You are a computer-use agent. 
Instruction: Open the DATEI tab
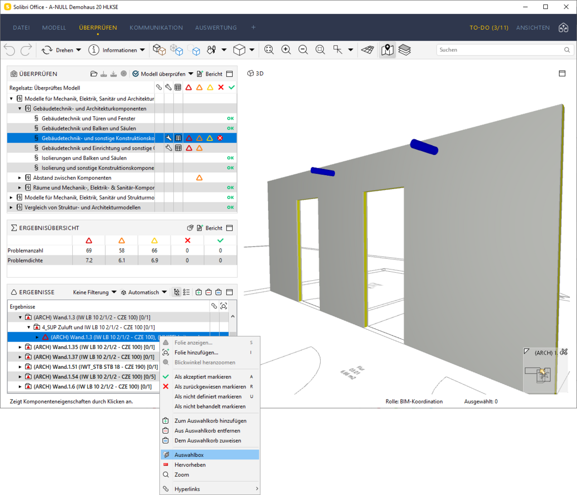(21, 28)
